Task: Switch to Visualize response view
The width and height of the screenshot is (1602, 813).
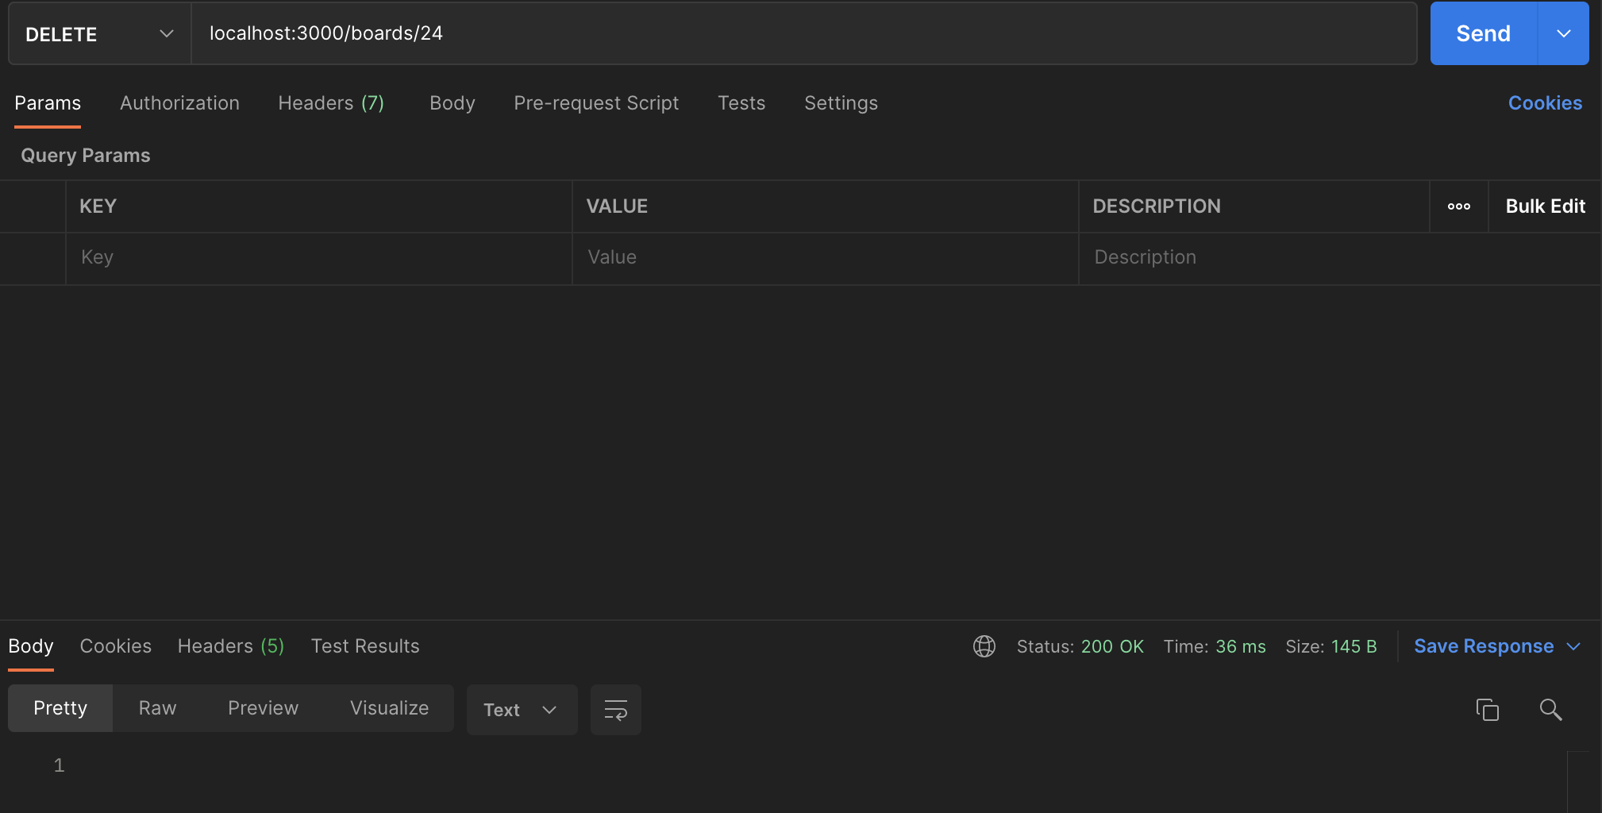Action: click(389, 708)
